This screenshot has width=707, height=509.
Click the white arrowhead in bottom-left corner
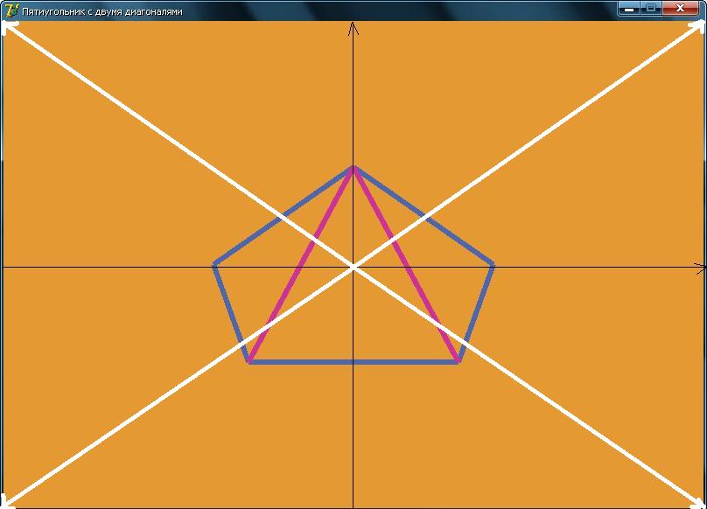[x=8, y=502]
